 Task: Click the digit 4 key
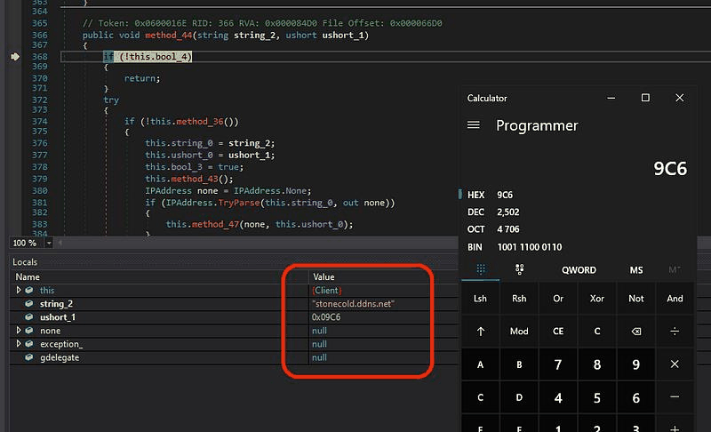[x=558, y=397]
